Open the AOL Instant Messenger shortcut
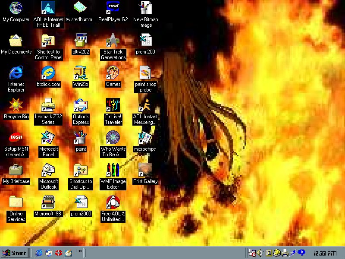Screen dimensions: 345x259 145,105
